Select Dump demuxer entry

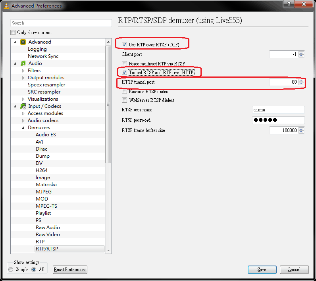(42, 156)
